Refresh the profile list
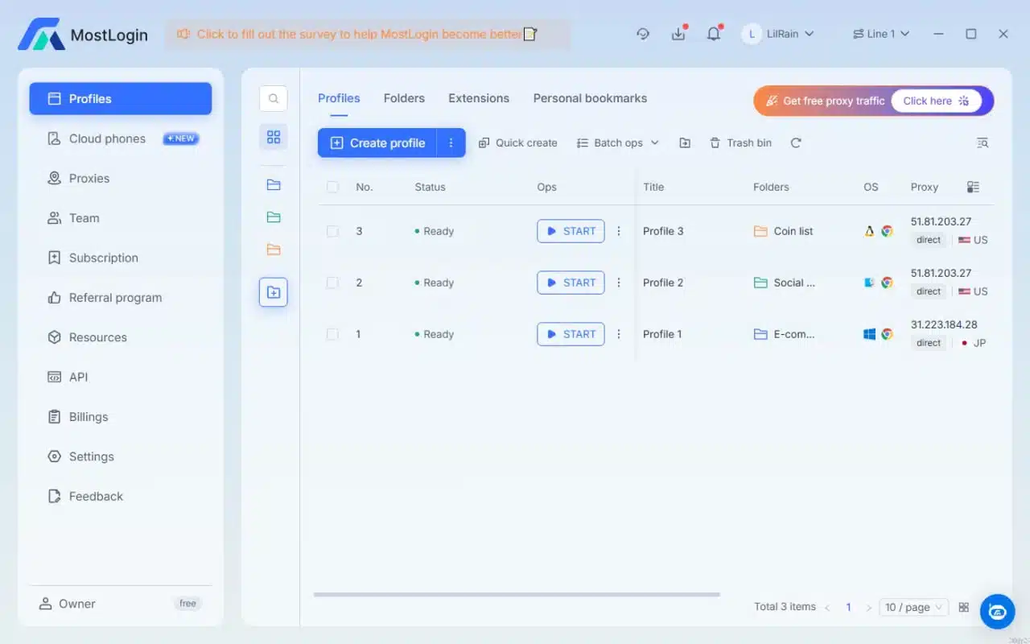This screenshot has height=644, width=1030. point(796,142)
